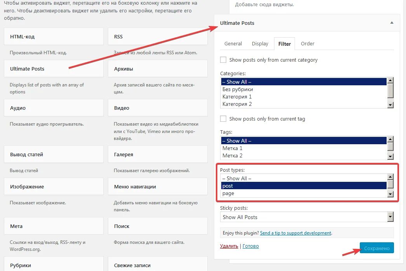Enable Show posts only from current category
406x271 pixels.
[223, 60]
